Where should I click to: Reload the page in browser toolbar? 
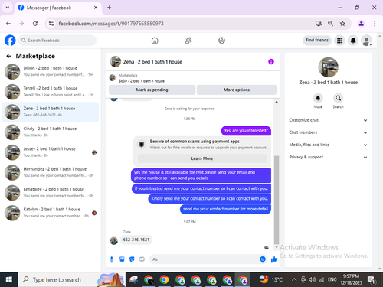pos(35,24)
